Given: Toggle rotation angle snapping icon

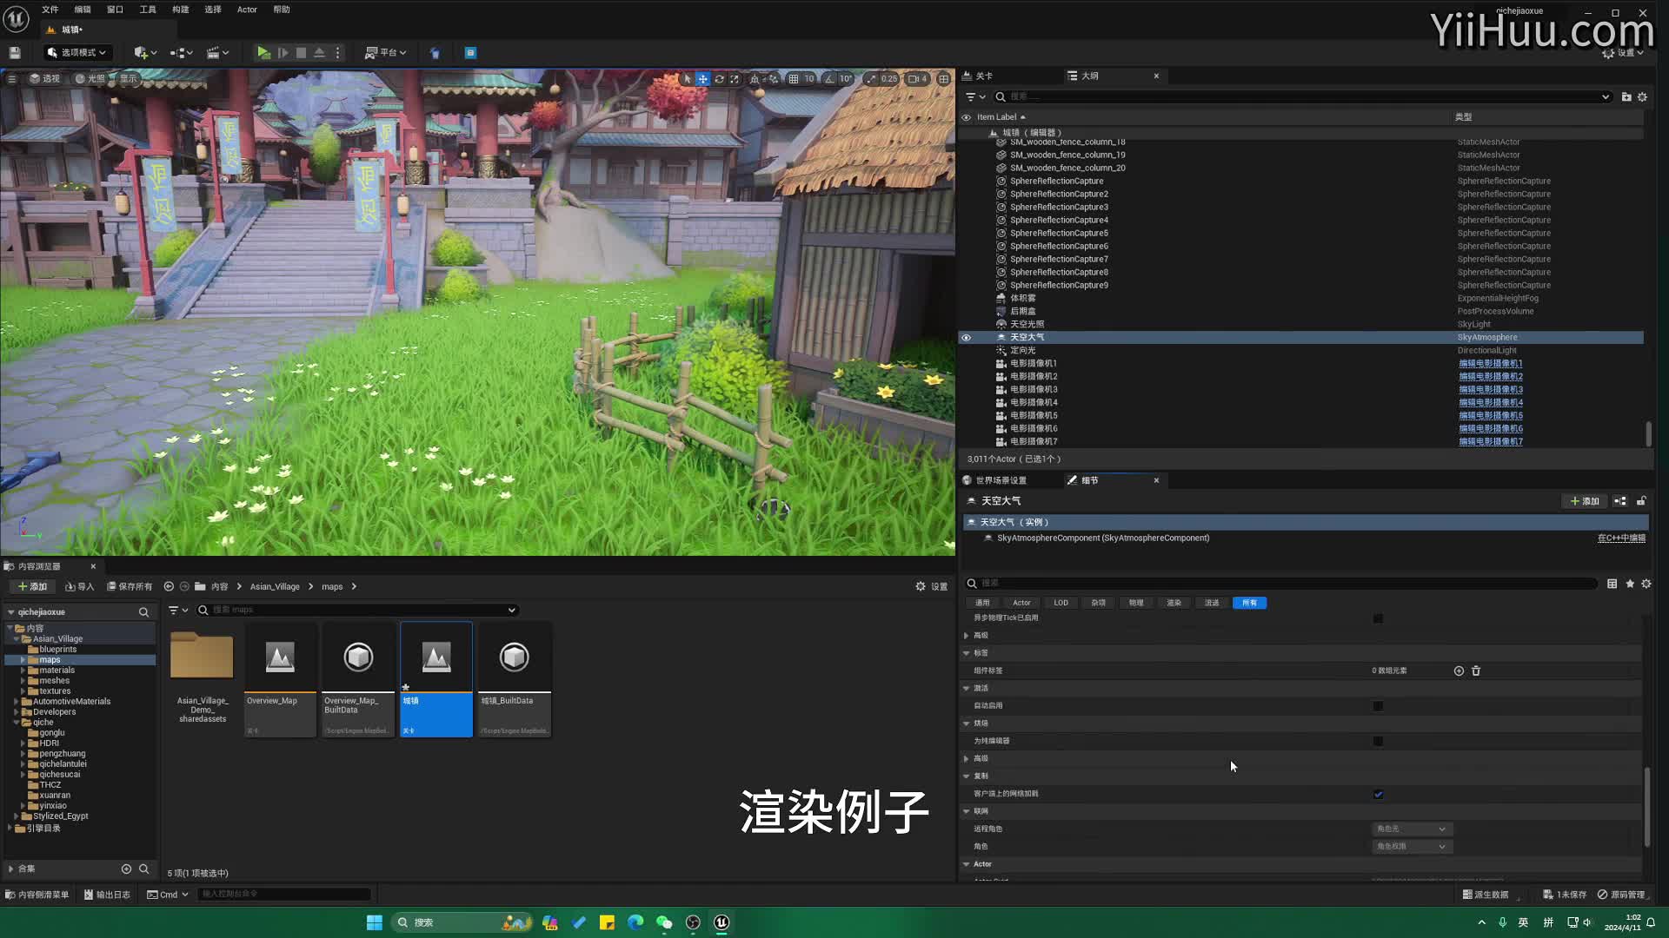Looking at the screenshot, I should click(x=829, y=79).
